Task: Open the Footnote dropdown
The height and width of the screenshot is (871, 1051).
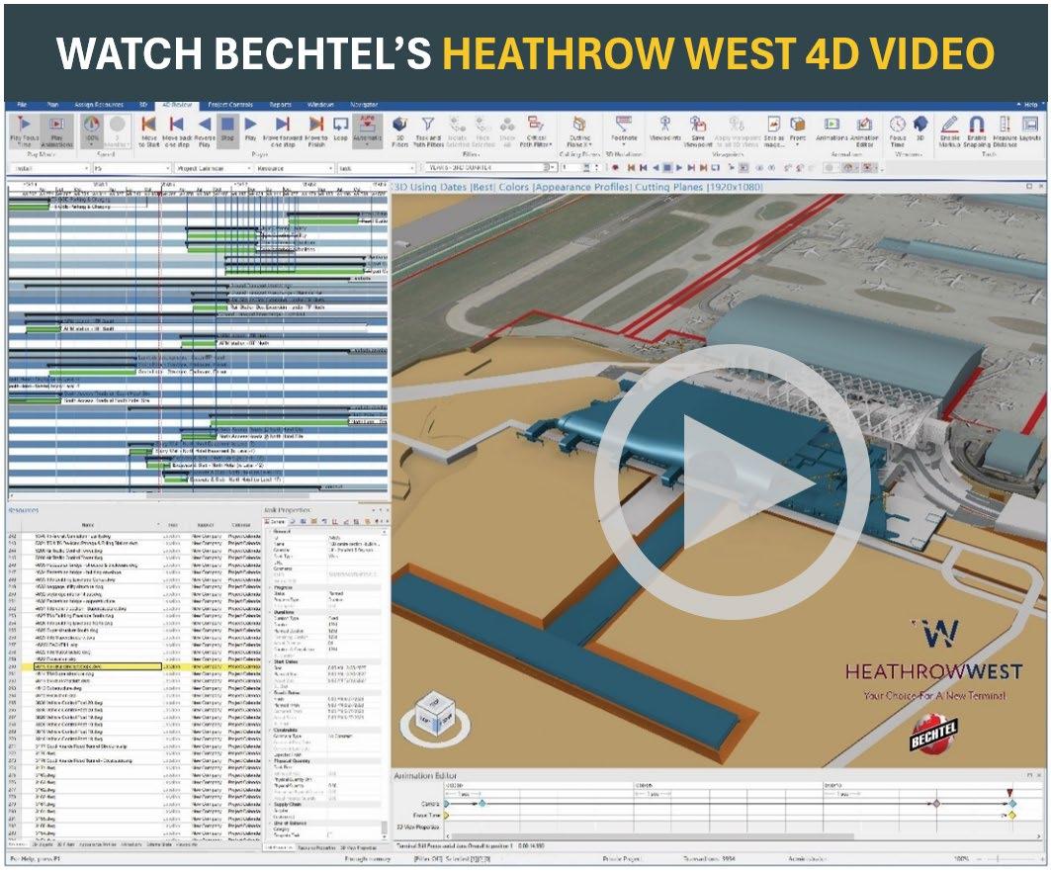Action: coord(624,129)
